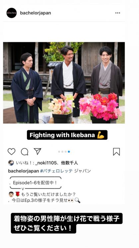The image size is (139, 248).
Task: Tap the kimono men post photo
Action: point(64,83)
